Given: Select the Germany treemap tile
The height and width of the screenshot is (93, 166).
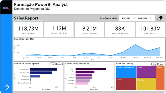Looking at the screenshot, I should coord(146,84).
